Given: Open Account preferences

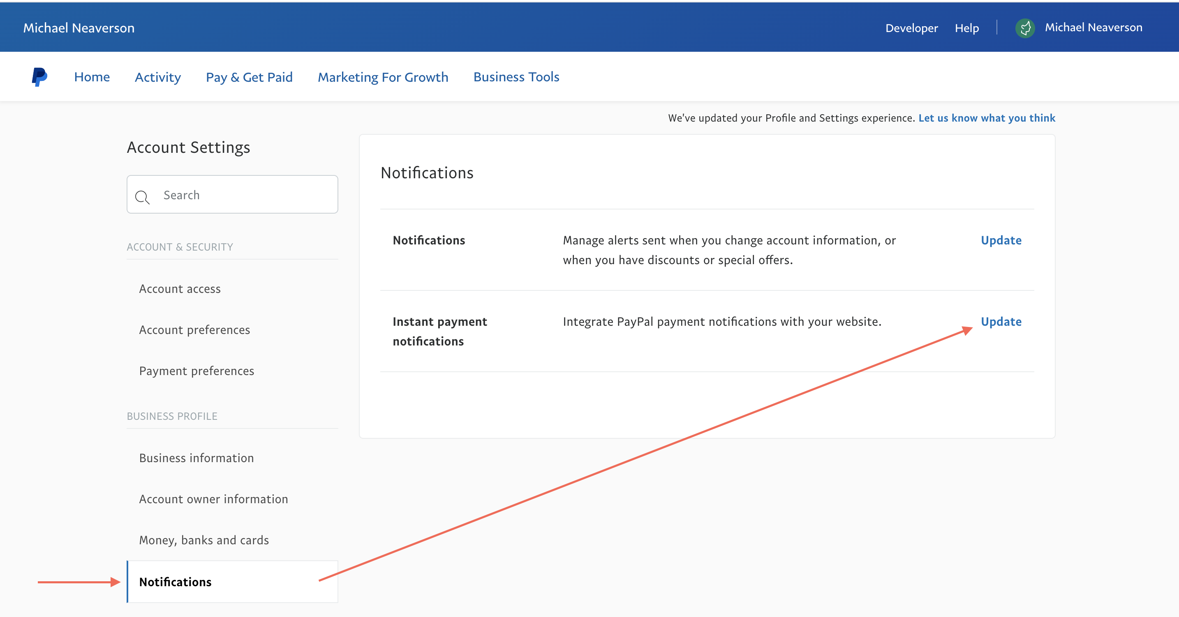Looking at the screenshot, I should point(194,329).
